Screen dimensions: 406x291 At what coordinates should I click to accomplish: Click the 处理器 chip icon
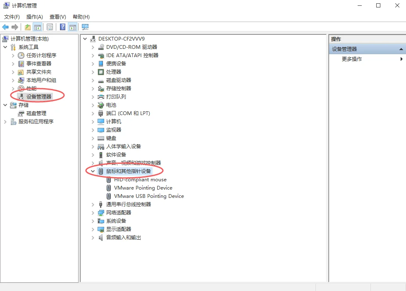coord(101,72)
